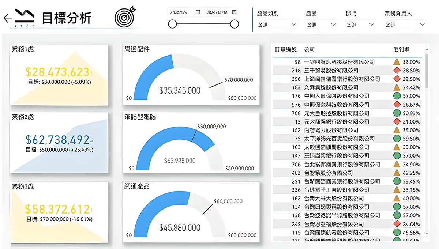Image resolution: width=439 pixels, height=249 pixels.
Task: Click the green circle indicator for order 176
Action: (x=397, y=96)
